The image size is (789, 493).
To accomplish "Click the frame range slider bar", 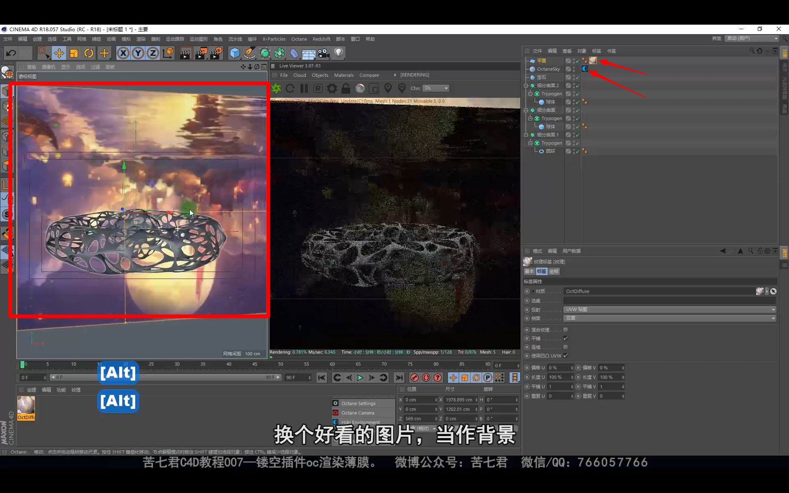I will tap(166, 377).
